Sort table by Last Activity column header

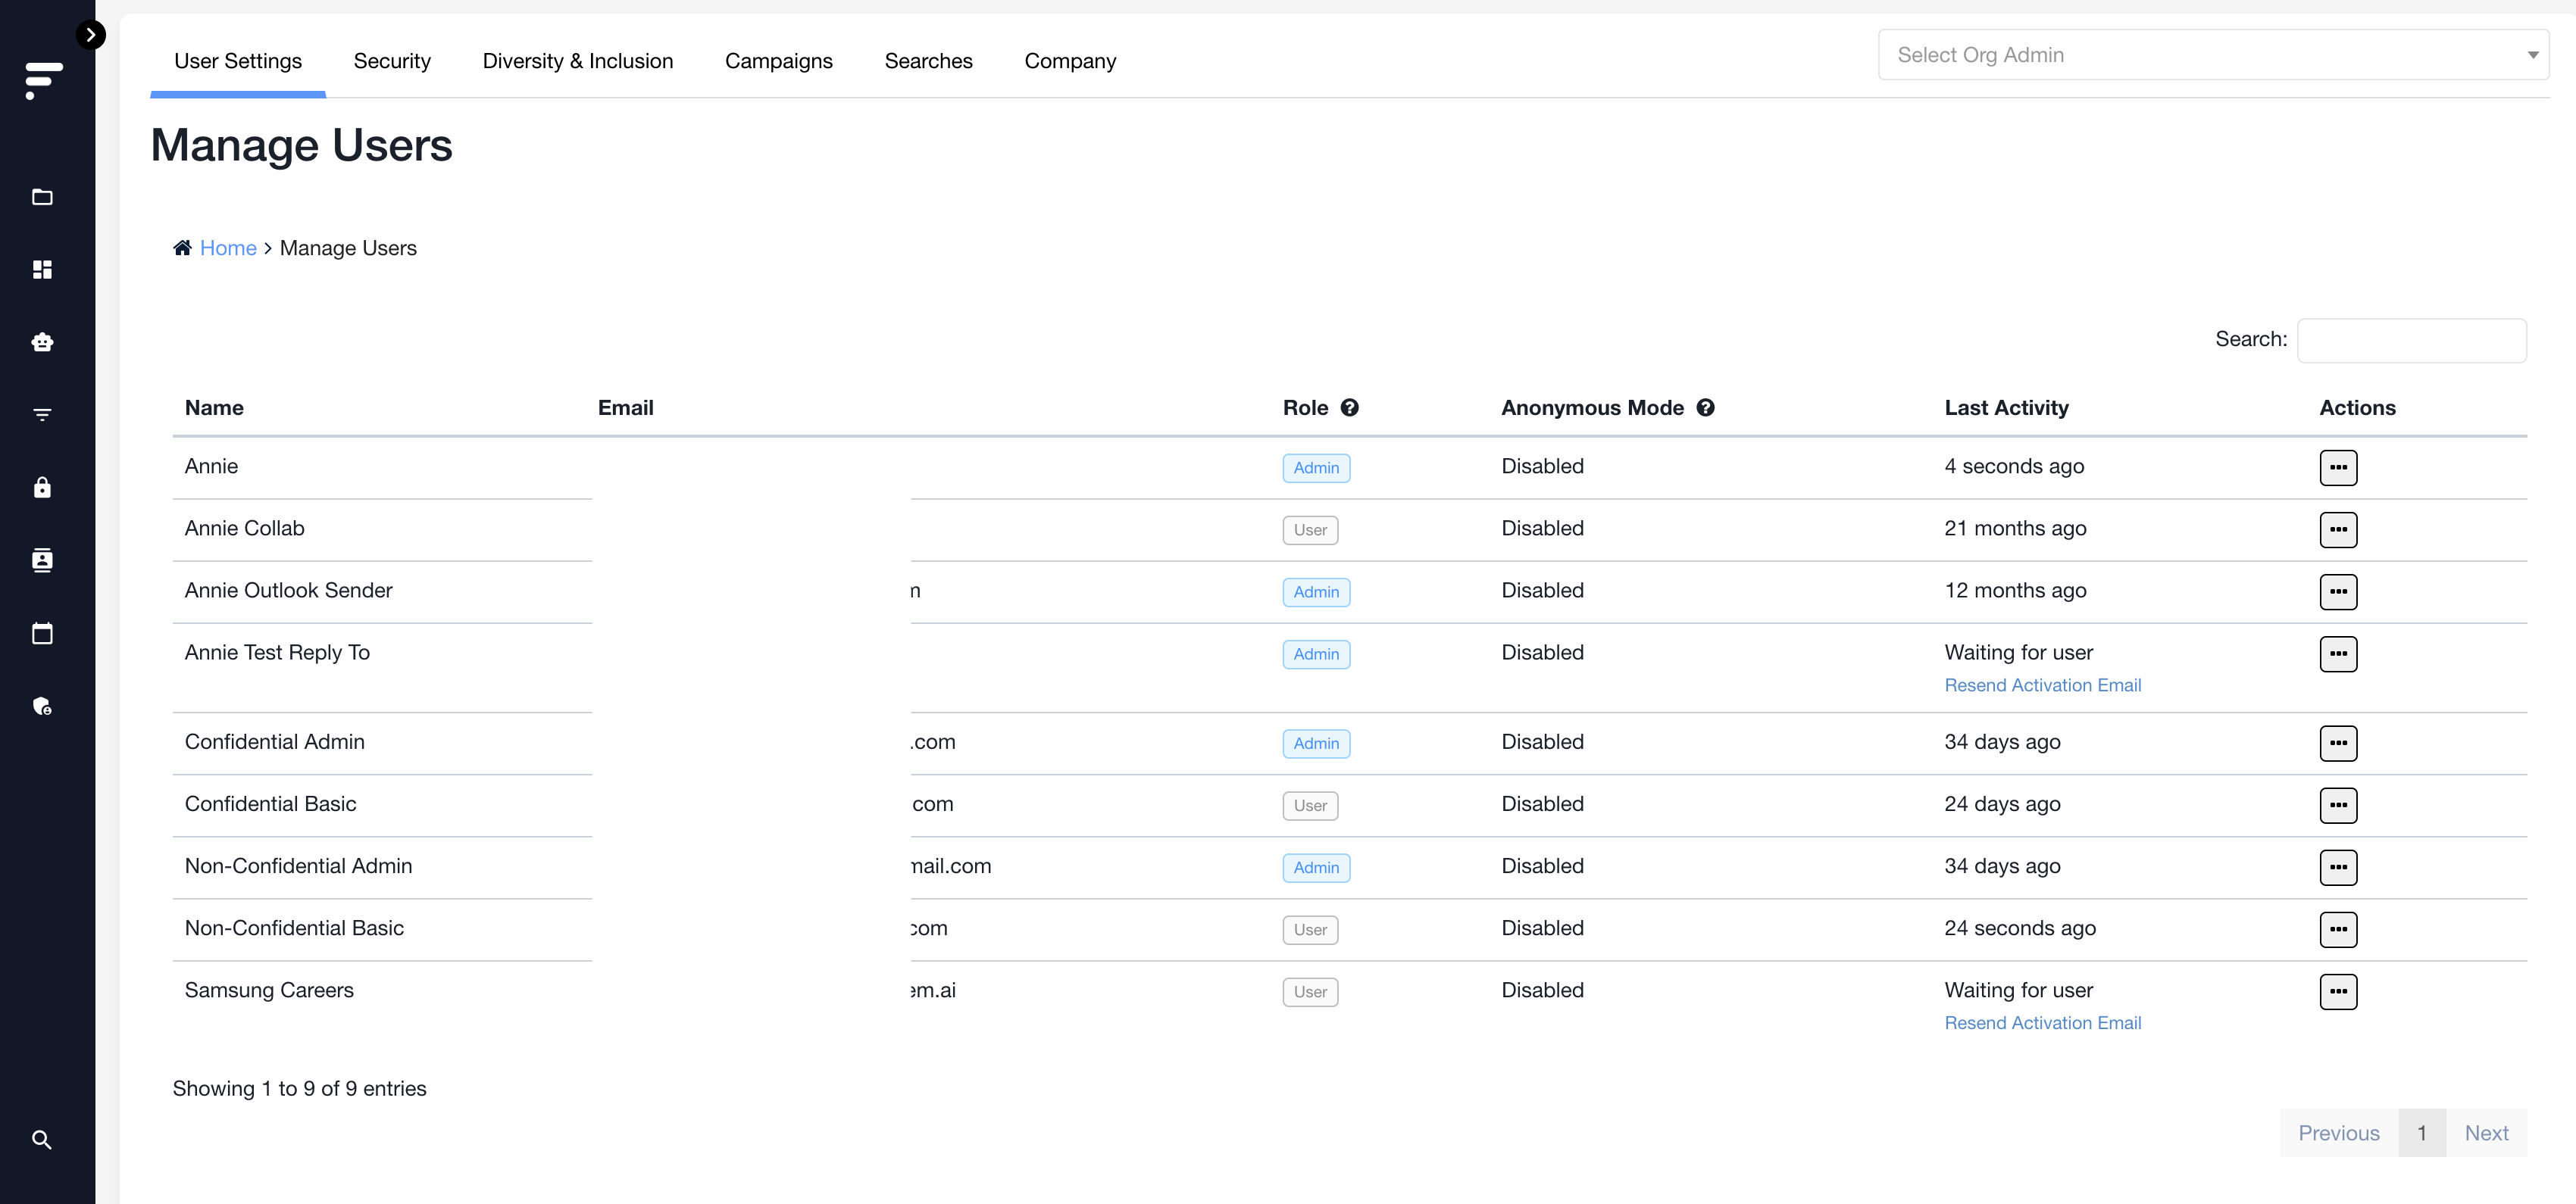tap(2006, 407)
